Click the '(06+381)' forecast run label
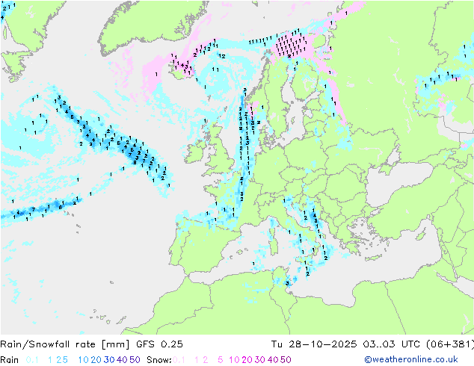Image resolution: width=474 pixels, height=366 pixels. tap(450, 344)
